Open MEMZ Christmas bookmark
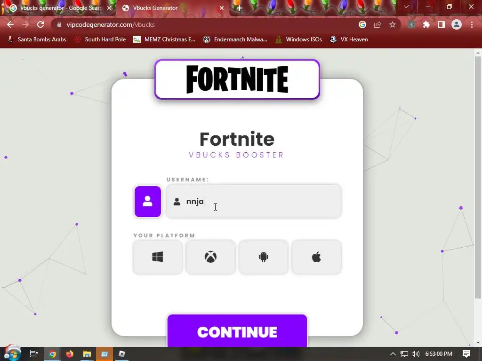 164,39
